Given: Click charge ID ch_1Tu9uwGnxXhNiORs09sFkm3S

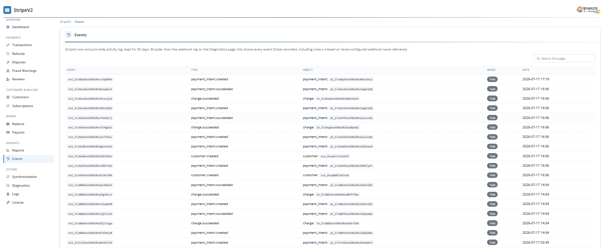Looking at the screenshot, I should click(338, 99).
